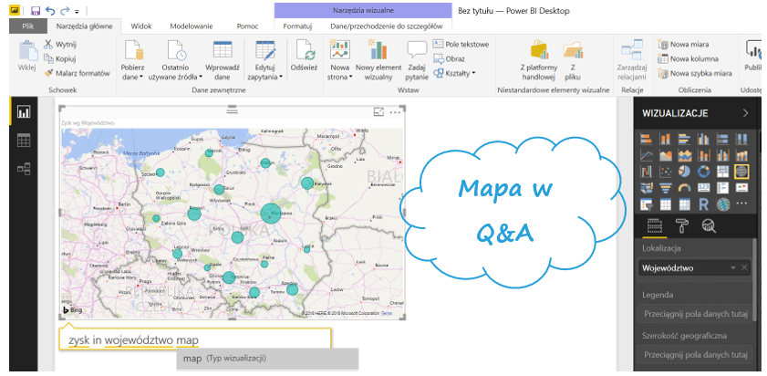The height and width of the screenshot is (376, 767).
Task: Collapse the Wizualizacje pane with the chevron
Action: 745,113
